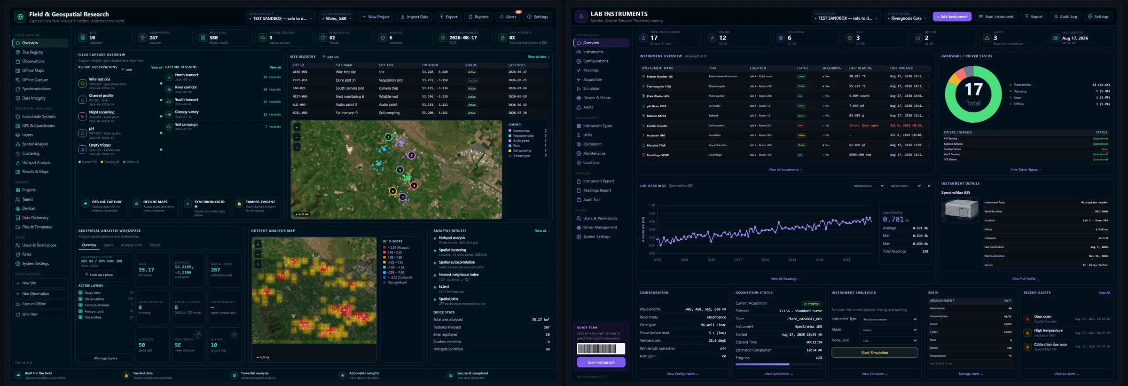Click Alerts bell in Field Research header
This screenshot has height=386, width=1128.
[508, 17]
